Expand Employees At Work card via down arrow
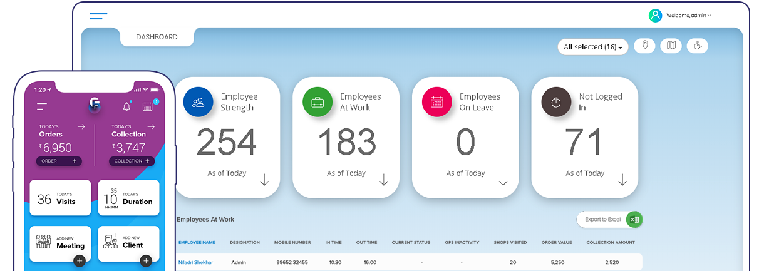The width and height of the screenshot is (764, 271). pos(384,180)
